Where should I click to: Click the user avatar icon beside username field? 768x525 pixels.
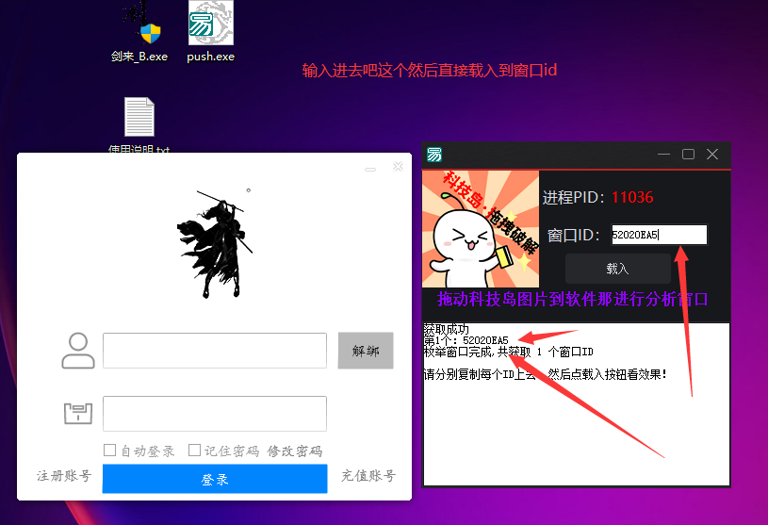pos(78,351)
